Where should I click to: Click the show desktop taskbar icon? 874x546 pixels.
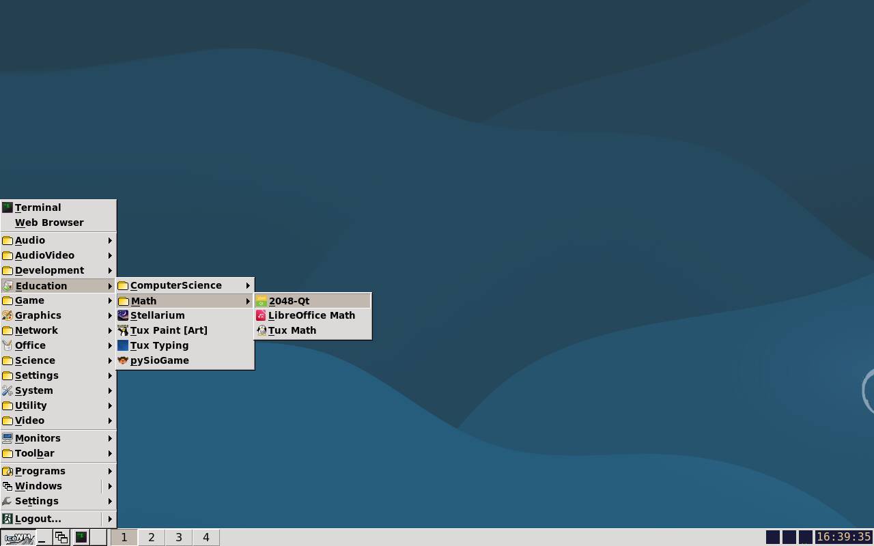(43, 537)
